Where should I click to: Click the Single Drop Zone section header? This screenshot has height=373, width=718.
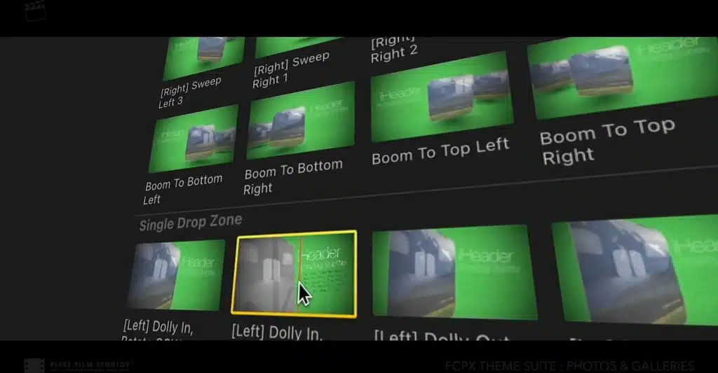point(191,223)
